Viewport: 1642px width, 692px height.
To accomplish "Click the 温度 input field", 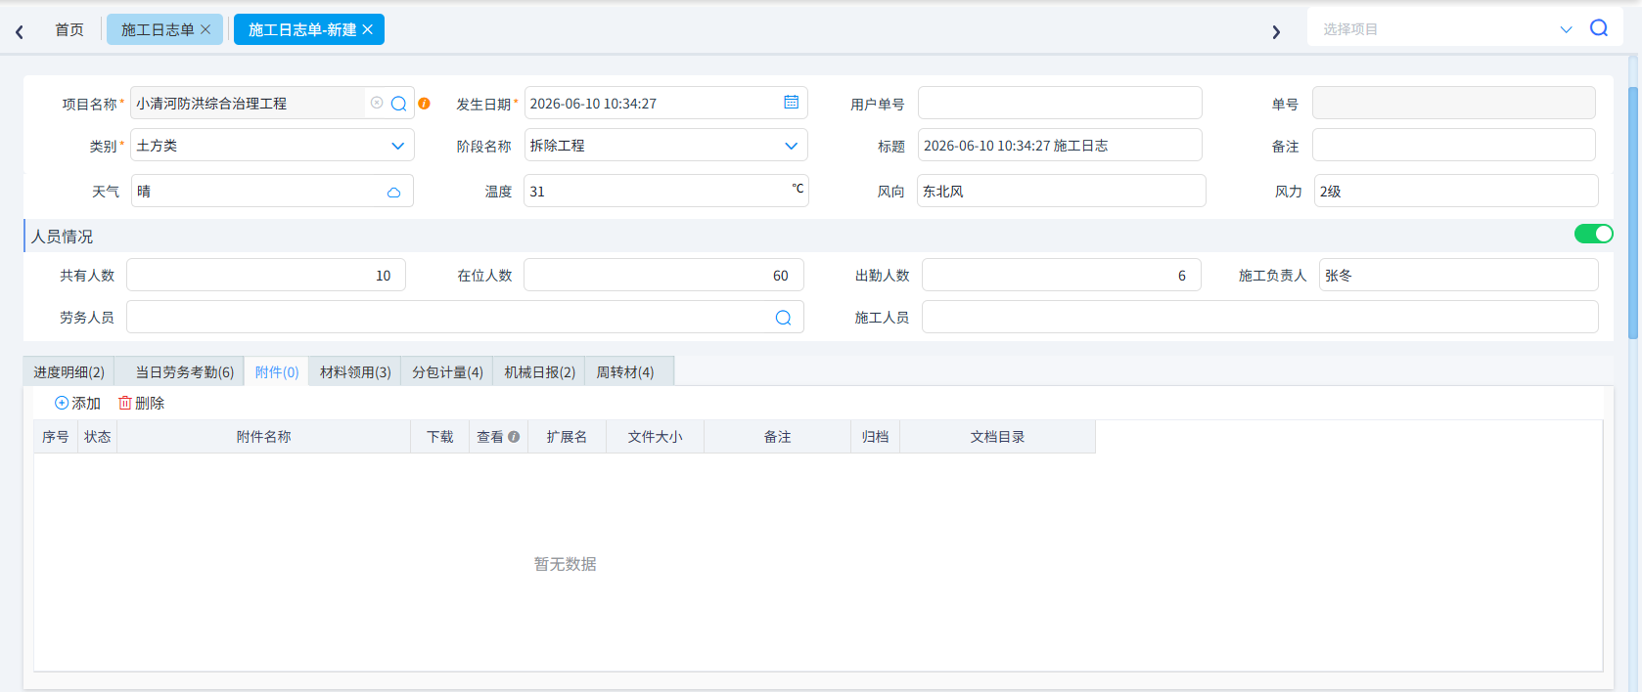I will coord(665,191).
